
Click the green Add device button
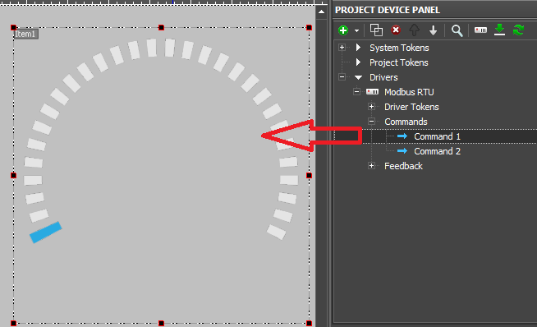pos(343,30)
